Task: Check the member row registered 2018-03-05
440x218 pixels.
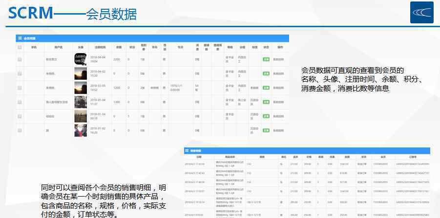Action: click(20, 88)
